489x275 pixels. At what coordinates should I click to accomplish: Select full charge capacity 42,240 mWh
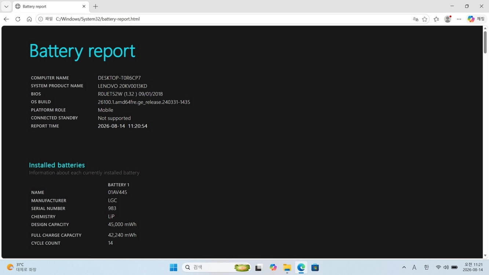pyautogui.click(x=122, y=235)
